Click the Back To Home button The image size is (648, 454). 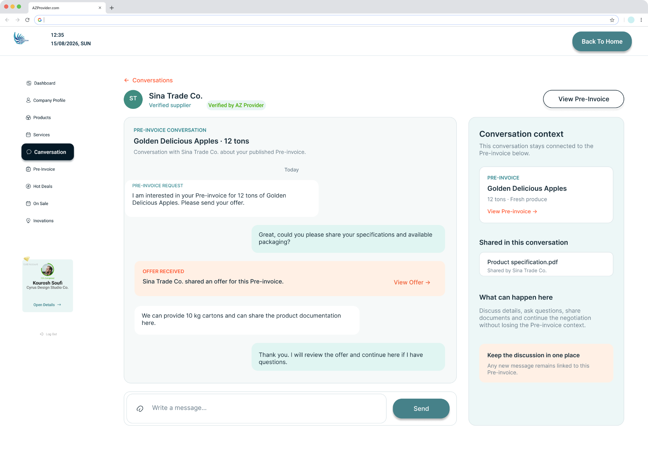click(602, 41)
